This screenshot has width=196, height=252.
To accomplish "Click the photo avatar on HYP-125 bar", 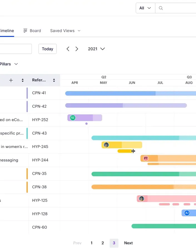I will pyautogui.click(x=142, y=199).
